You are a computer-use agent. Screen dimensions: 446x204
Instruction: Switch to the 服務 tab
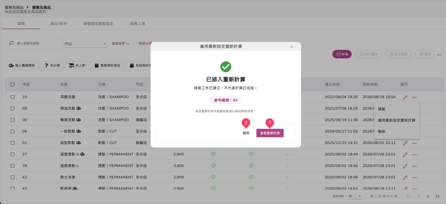pyautogui.click(x=21, y=23)
